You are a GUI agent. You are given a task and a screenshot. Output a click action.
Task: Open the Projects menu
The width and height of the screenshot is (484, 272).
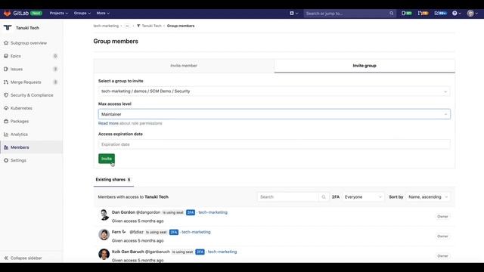(x=59, y=14)
